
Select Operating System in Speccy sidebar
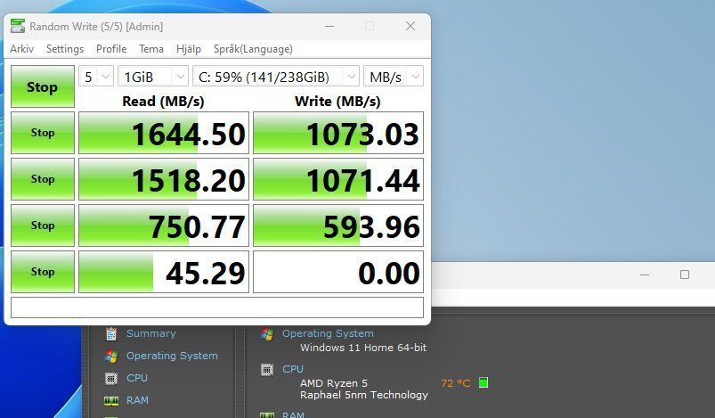pyautogui.click(x=172, y=356)
